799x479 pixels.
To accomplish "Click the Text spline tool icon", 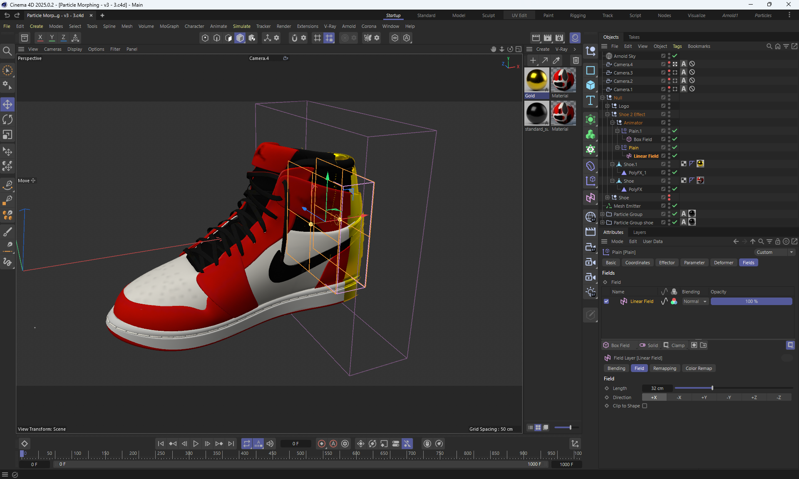I will pos(591,100).
